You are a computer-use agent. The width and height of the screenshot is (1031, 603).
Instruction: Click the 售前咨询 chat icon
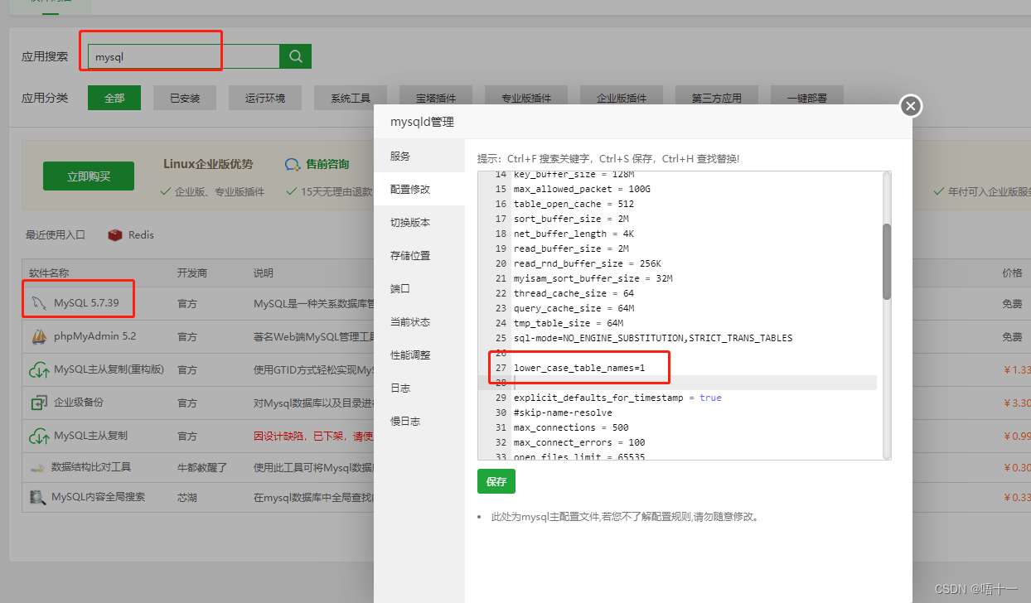click(292, 165)
